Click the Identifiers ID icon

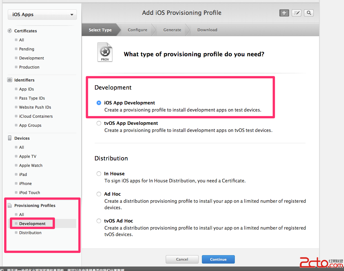tap(10, 80)
